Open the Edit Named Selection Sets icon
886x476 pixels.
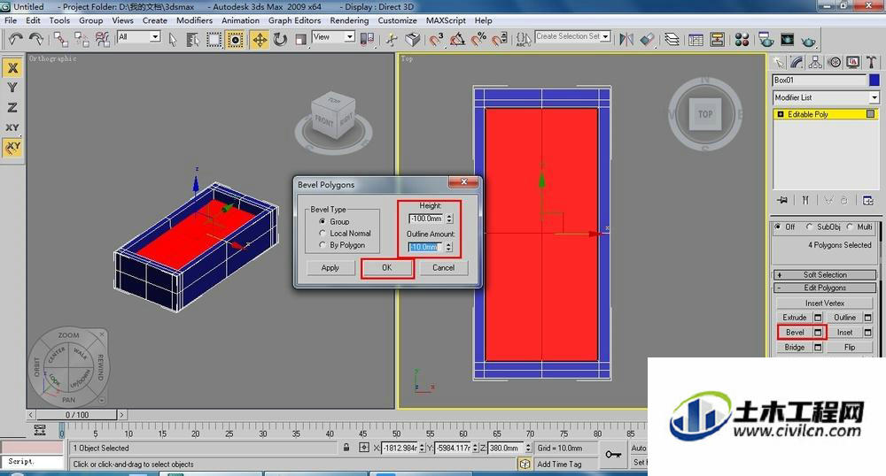(524, 39)
